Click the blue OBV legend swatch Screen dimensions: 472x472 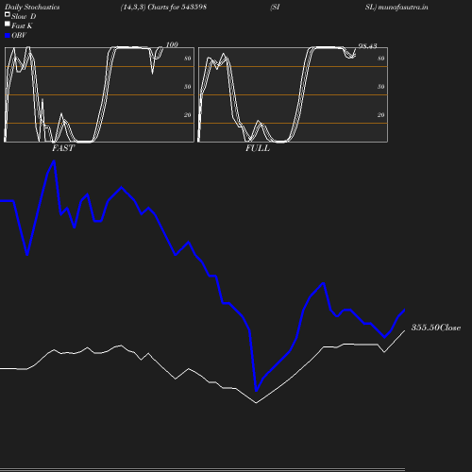(x=8, y=36)
